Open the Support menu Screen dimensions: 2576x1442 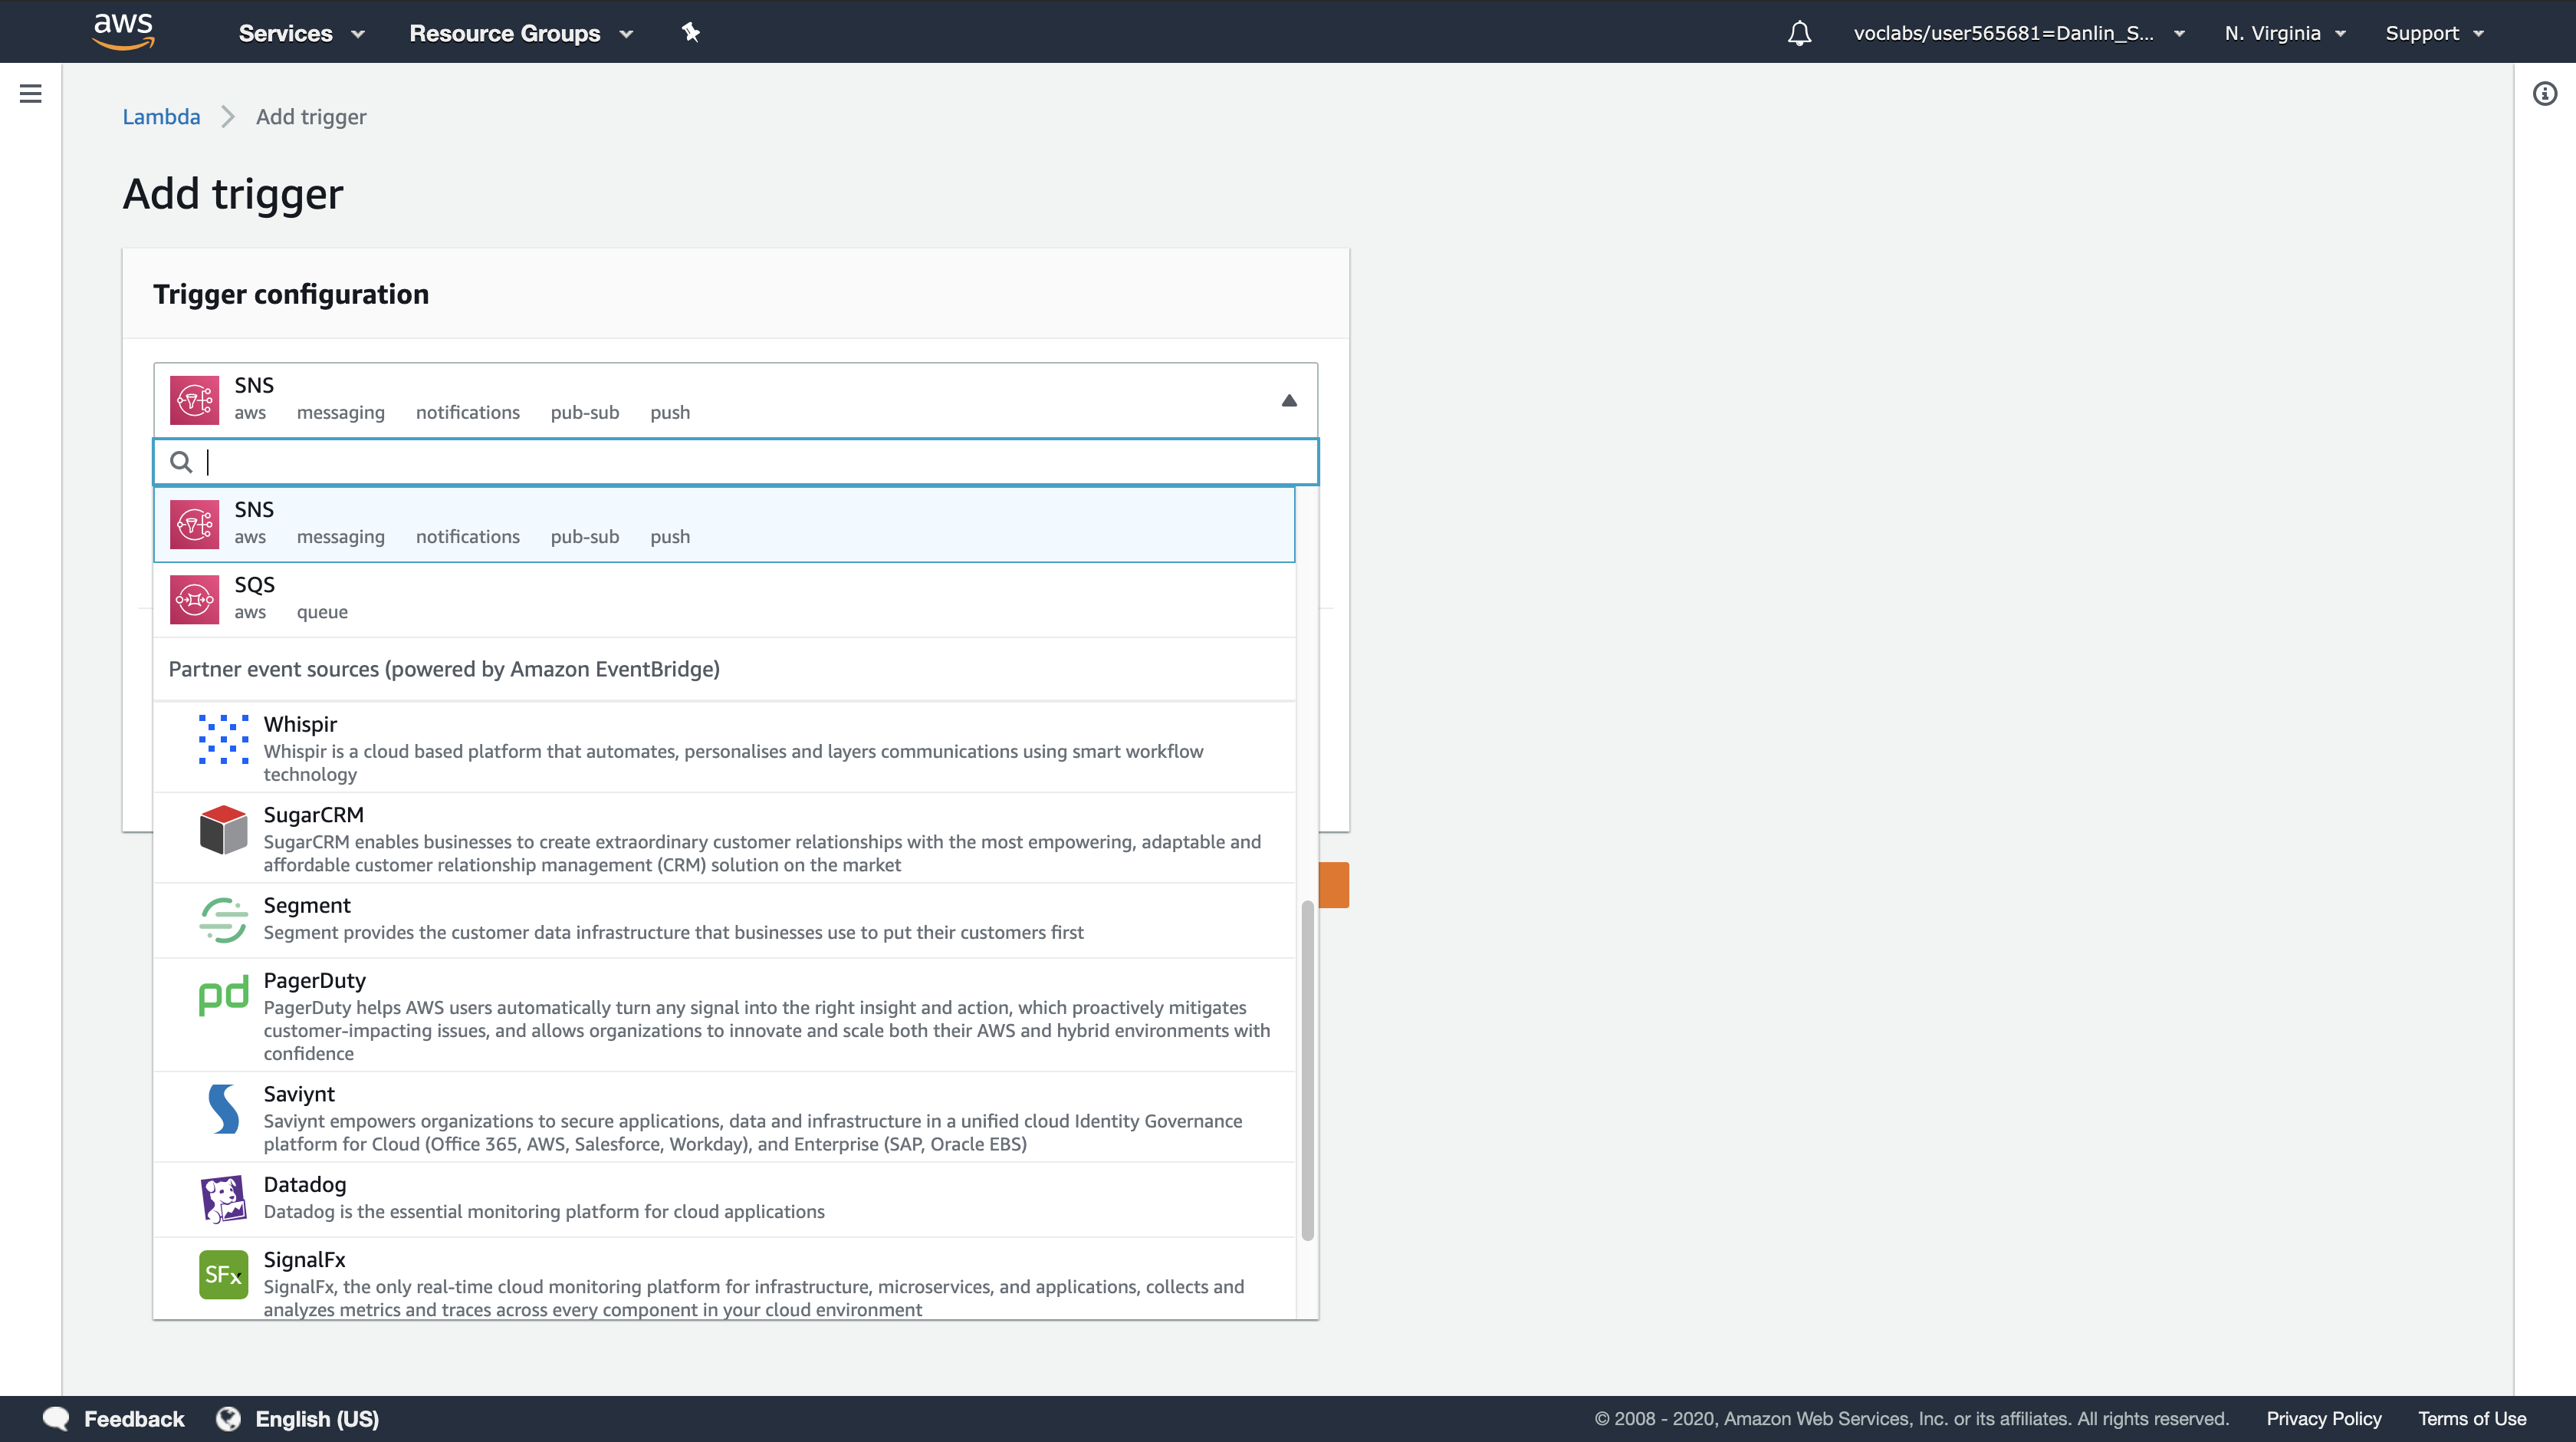pyautogui.click(x=2433, y=33)
